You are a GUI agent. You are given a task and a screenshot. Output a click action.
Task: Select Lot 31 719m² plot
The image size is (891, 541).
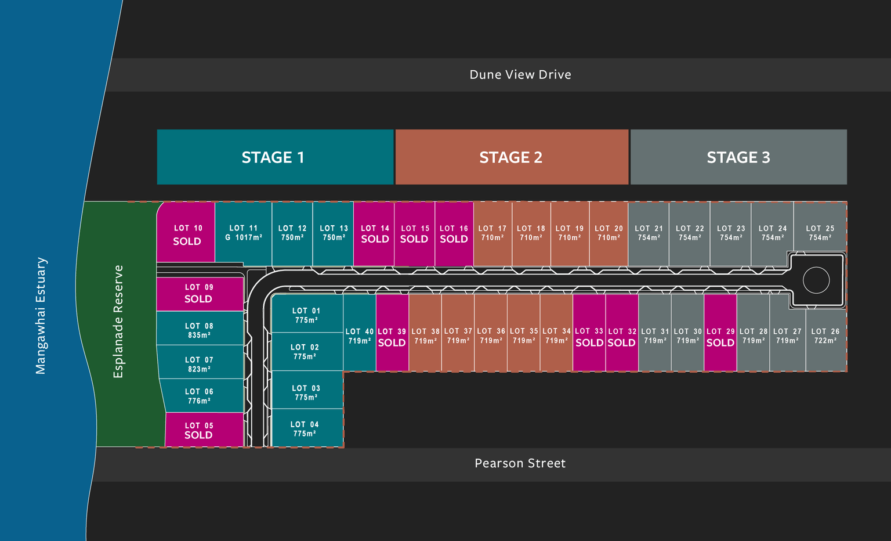655,333
